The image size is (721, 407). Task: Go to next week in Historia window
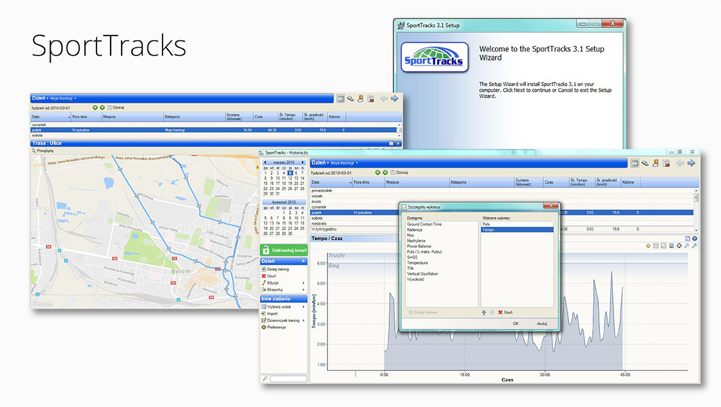click(385, 172)
